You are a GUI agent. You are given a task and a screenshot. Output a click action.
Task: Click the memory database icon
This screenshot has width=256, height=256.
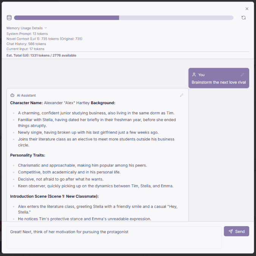point(9,18)
